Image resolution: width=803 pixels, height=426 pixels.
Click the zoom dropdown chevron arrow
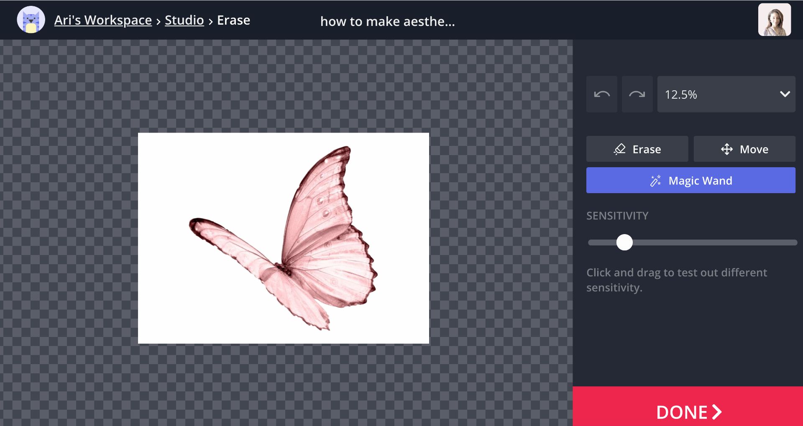pos(785,94)
